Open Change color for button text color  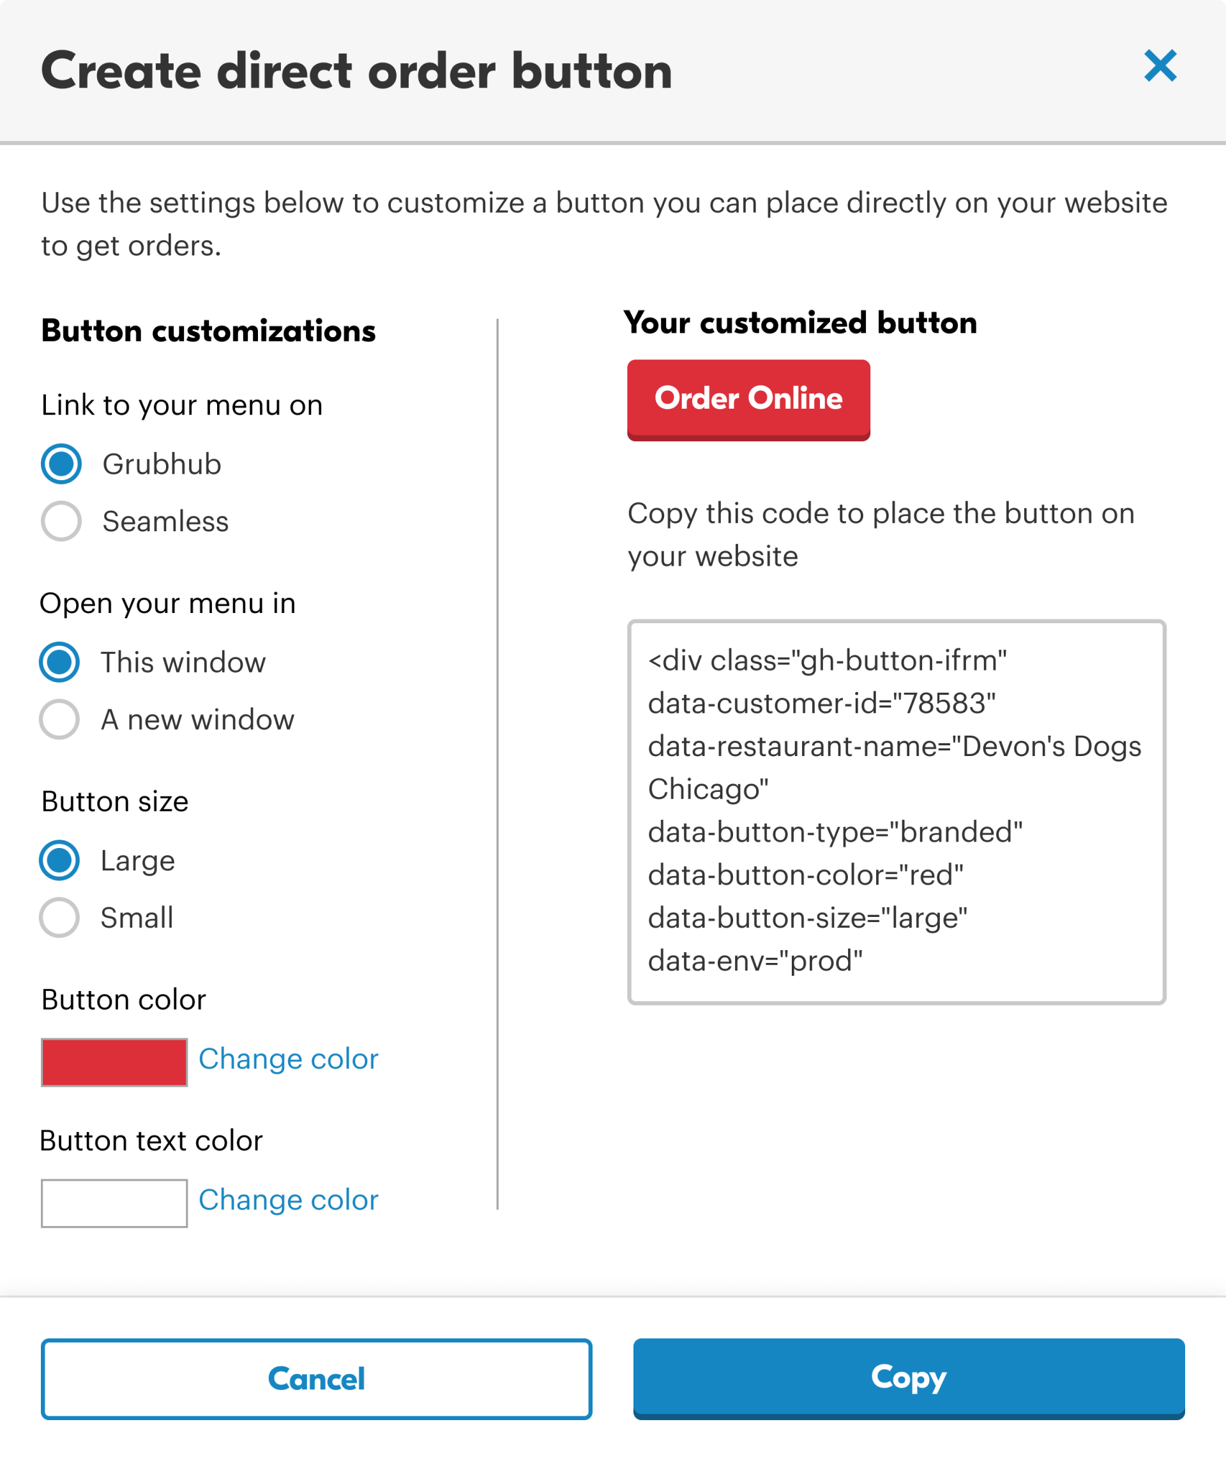[288, 1199]
